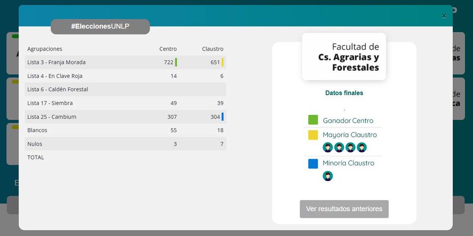This screenshot has width=473, height=236.
Task: Click the Centro value 722
Action: [x=169, y=62]
